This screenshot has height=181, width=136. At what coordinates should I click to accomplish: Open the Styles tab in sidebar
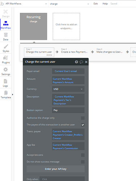pos(5,48)
